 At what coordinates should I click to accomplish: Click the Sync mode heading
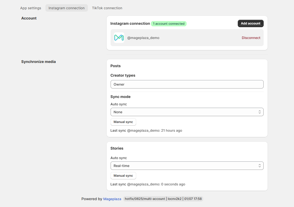tap(120, 97)
